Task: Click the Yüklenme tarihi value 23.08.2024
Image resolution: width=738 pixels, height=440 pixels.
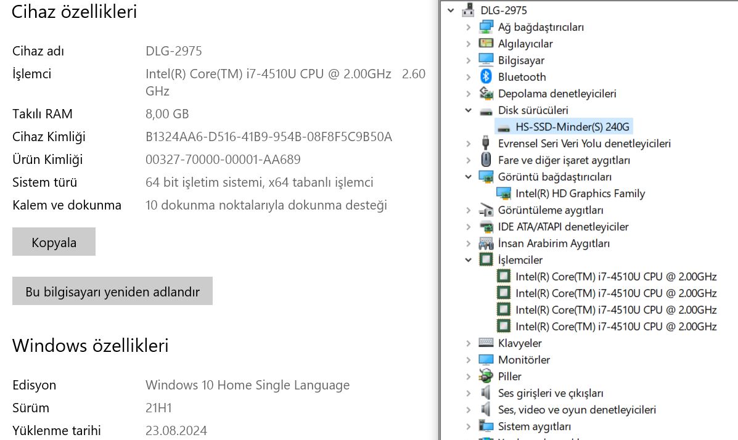Action: tap(176, 431)
